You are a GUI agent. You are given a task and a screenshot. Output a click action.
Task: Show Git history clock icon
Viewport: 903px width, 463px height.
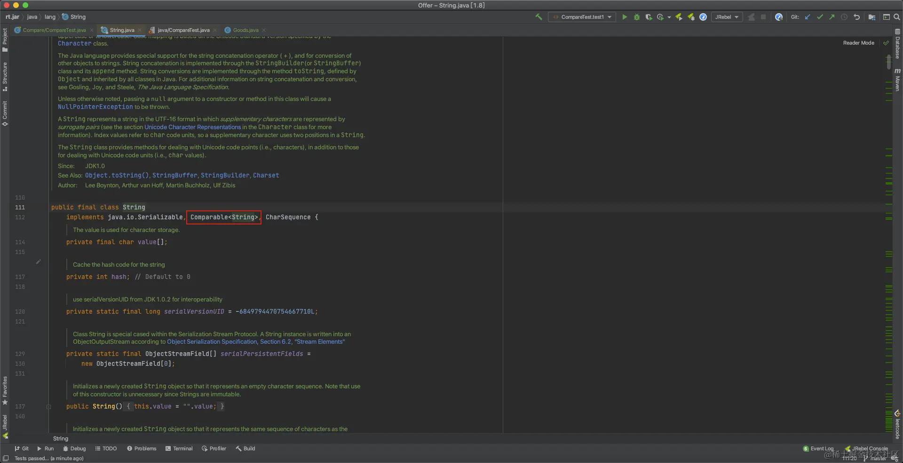coord(844,17)
